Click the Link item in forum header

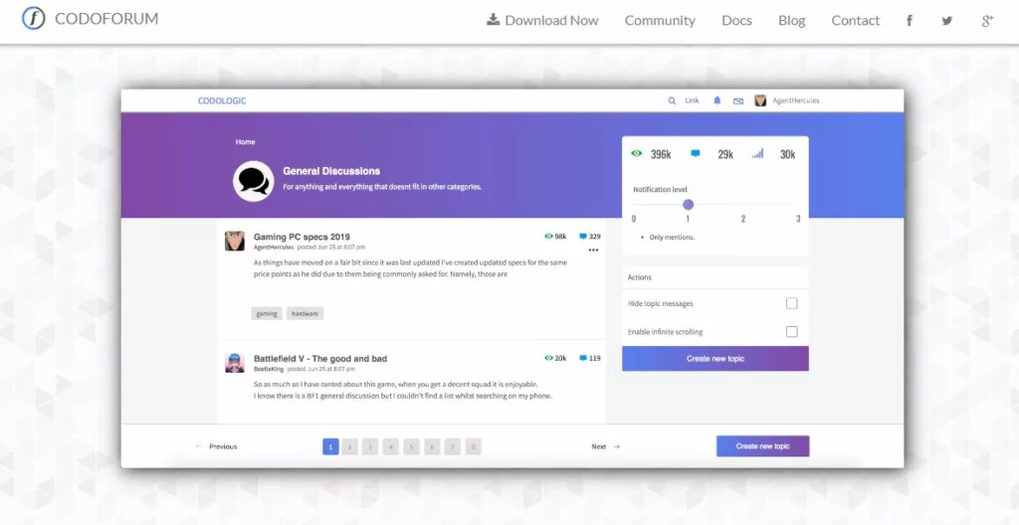(693, 100)
